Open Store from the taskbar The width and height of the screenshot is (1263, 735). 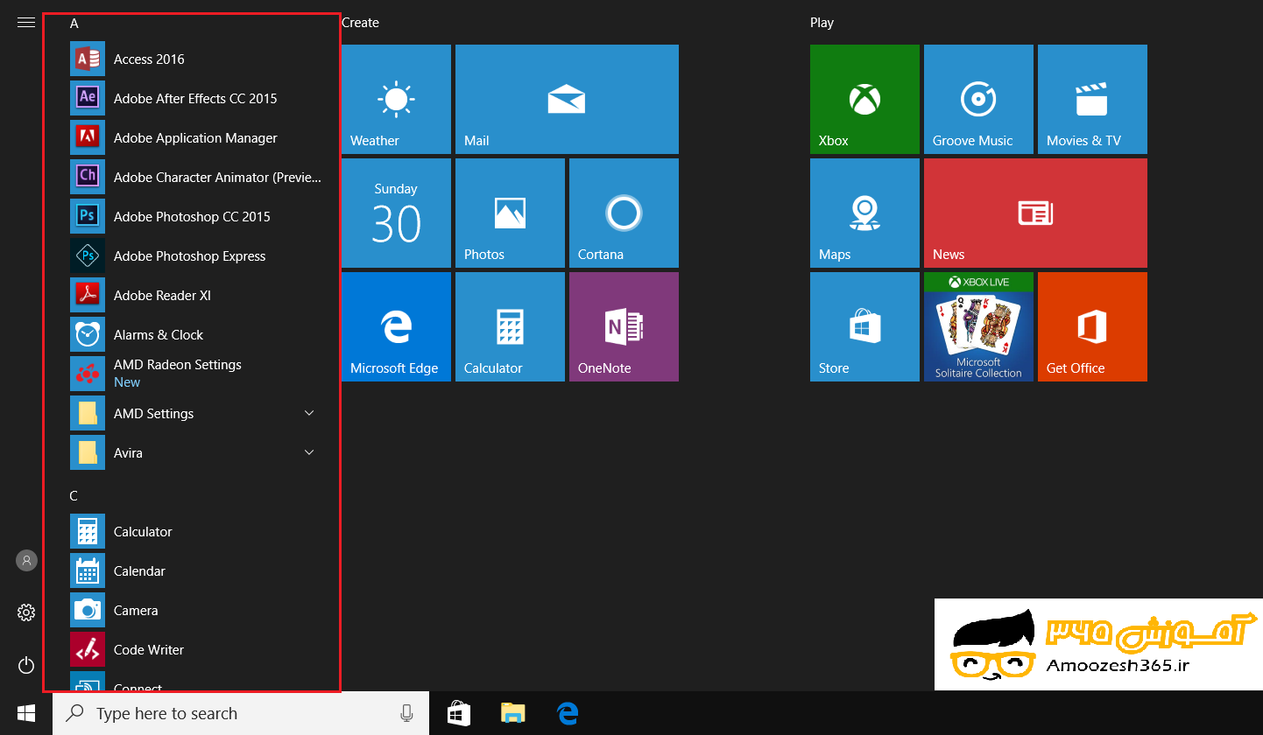tap(458, 714)
